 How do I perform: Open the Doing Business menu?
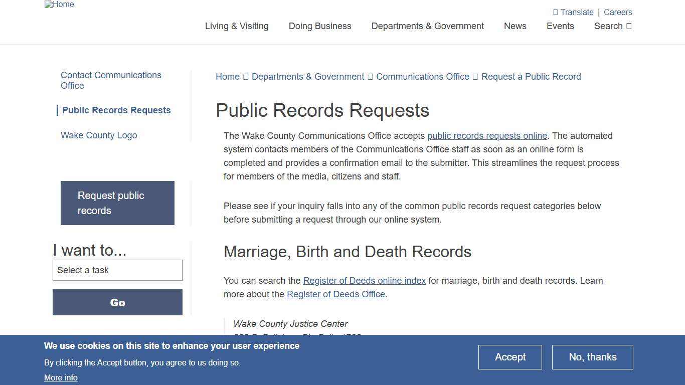tap(319, 26)
